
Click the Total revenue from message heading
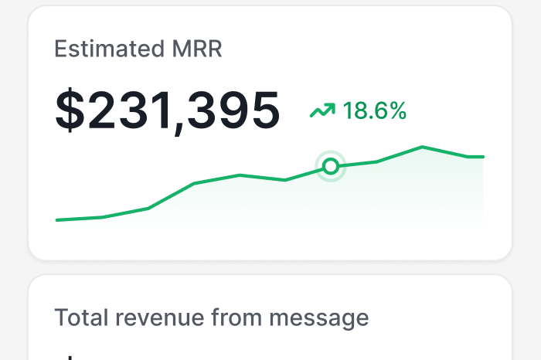[212, 318]
